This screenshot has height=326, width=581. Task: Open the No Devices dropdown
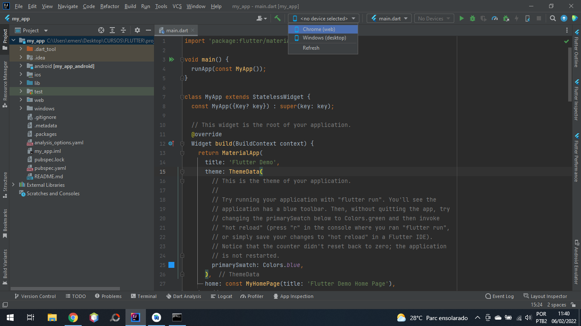[x=434, y=18]
